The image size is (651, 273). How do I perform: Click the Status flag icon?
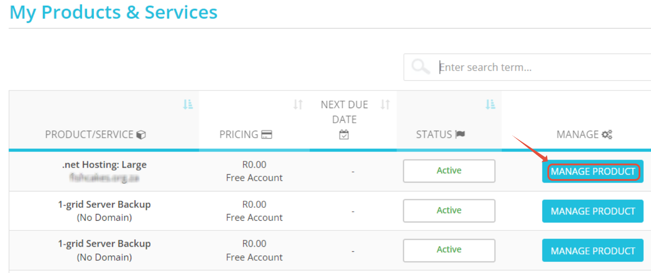tap(460, 134)
